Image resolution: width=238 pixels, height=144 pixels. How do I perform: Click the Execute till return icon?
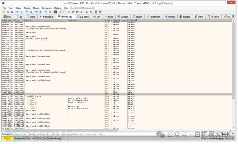(x=46, y=12)
